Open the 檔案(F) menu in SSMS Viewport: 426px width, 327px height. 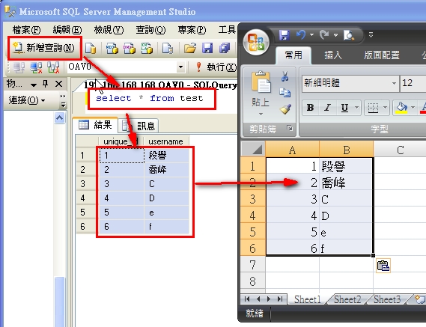click(26, 30)
